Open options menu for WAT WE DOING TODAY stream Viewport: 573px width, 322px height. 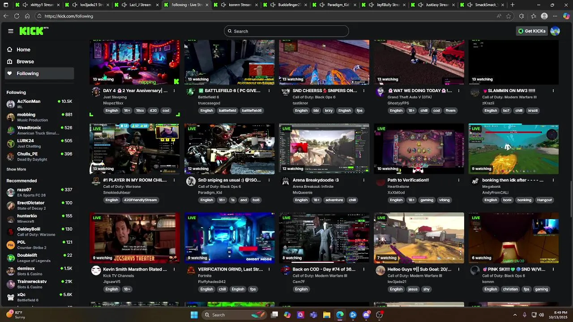point(458,91)
